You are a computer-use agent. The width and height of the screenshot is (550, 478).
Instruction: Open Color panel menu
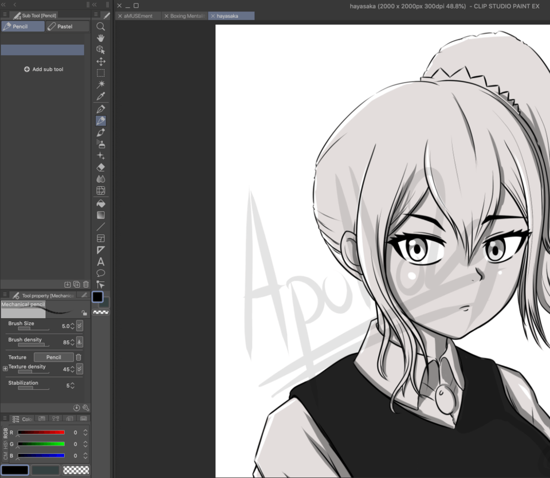(5, 418)
